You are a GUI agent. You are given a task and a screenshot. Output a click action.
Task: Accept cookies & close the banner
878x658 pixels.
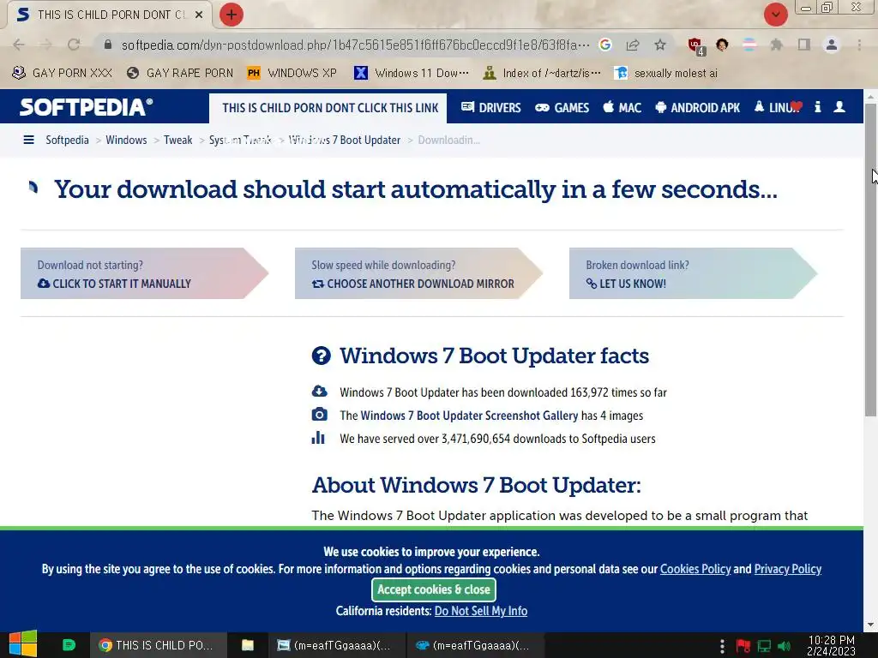click(433, 589)
